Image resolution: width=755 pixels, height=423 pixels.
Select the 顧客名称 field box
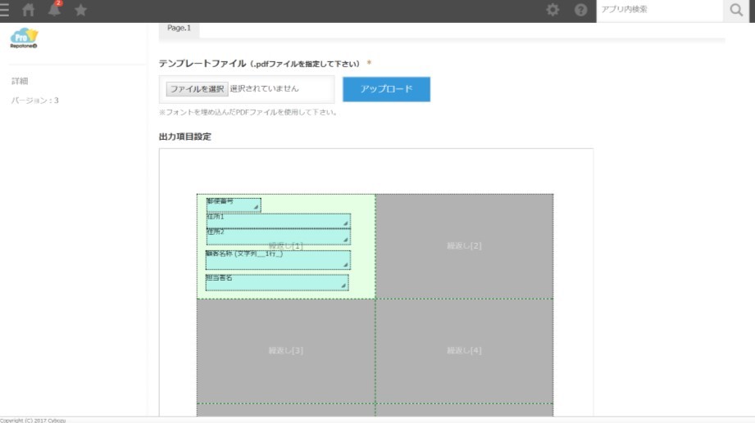coord(278,259)
